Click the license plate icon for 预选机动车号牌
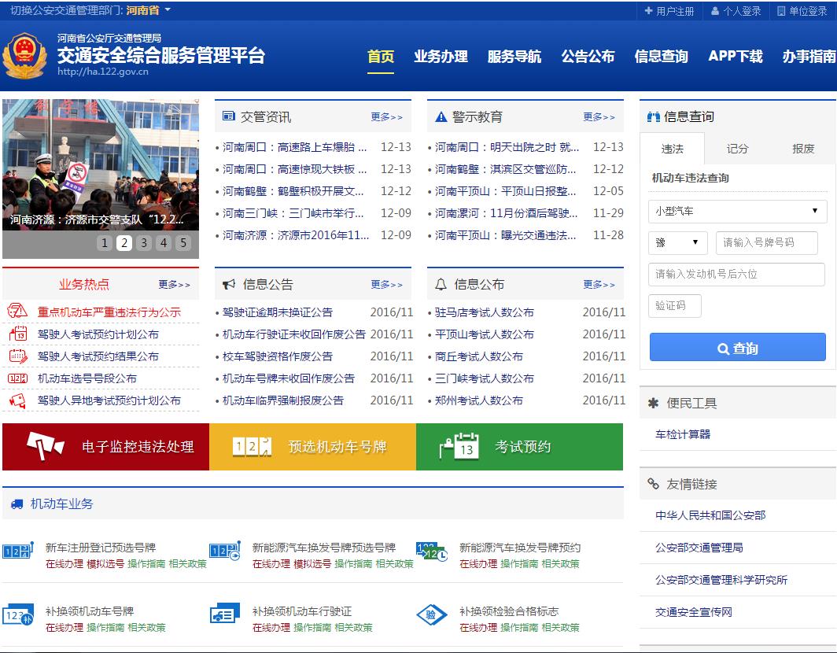Image resolution: width=837 pixels, height=653 pixels. pyautogui.click(x=252, y=447)
